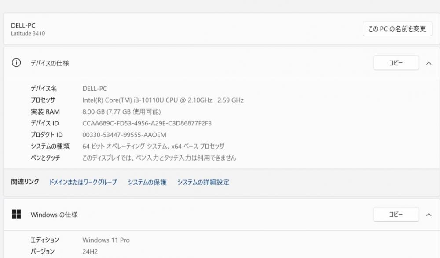Image resolution: width=440 pixels, height=258 pixels.
Task: Select the product ID value text
Action: 125,135
